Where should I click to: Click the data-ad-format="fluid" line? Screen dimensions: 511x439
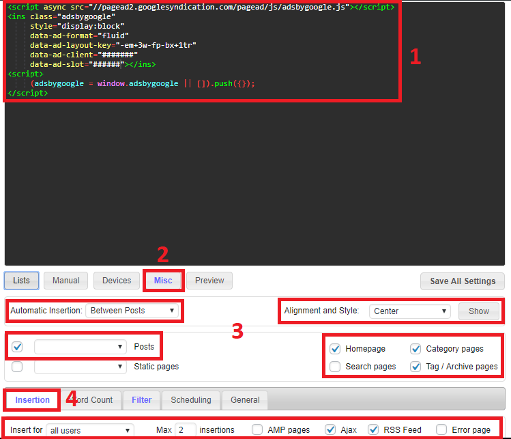(x=79, y=36)
